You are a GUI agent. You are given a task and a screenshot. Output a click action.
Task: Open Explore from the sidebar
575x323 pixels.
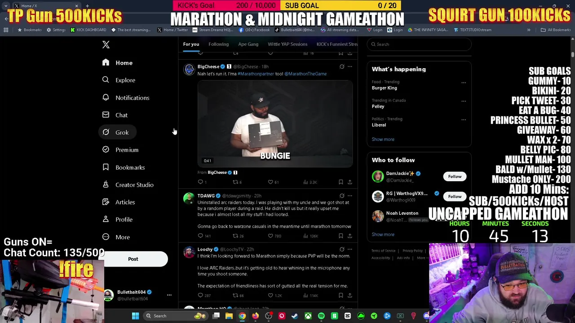pyautogui.click(x=118, y=80)
